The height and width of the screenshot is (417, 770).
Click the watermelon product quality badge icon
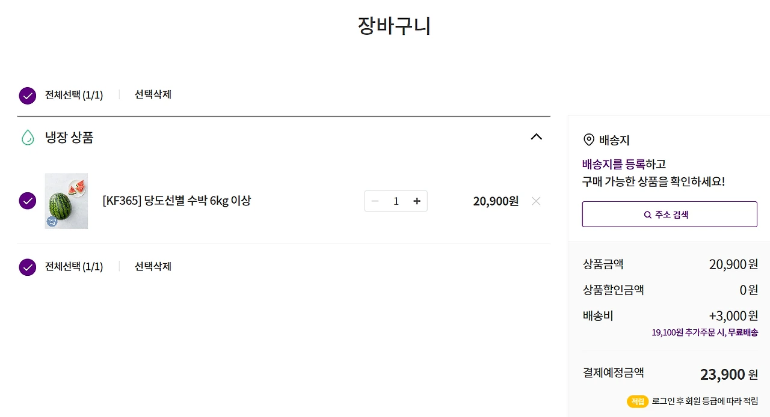click(52, 222)
